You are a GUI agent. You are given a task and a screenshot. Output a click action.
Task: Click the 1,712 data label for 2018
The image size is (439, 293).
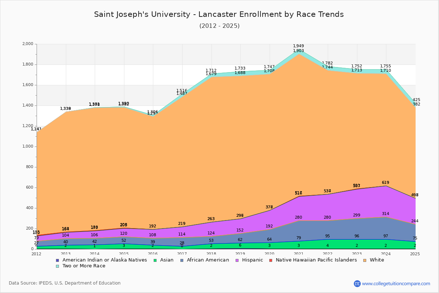[x=211, y=71]
